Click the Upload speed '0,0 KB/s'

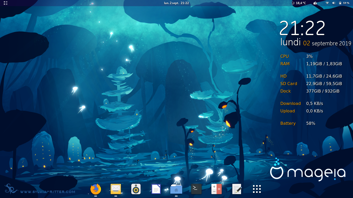click(x=314, y=111)
